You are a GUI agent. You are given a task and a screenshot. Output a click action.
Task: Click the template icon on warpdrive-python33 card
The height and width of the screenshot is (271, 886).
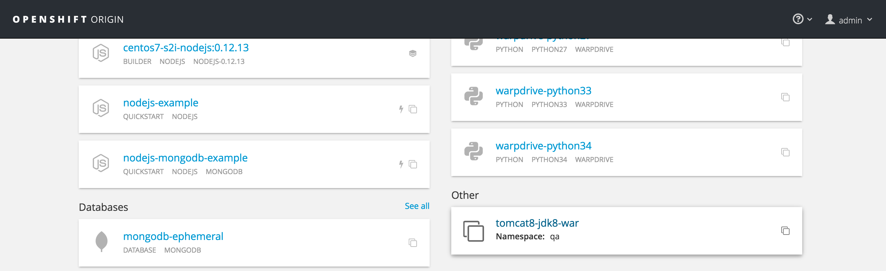point(785,97)
